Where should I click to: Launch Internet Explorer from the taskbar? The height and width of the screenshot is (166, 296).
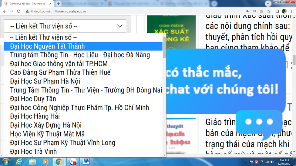tap(19, 162)
